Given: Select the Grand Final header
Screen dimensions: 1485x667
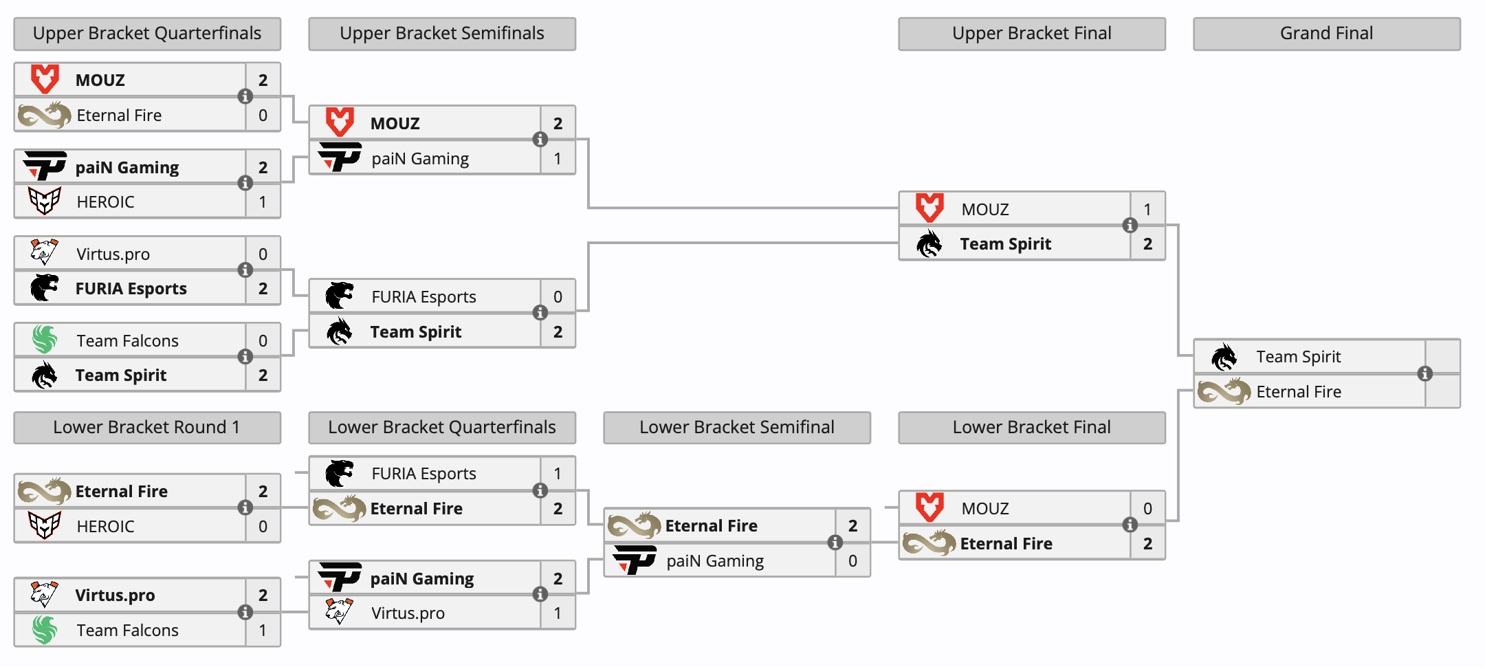Looking at the screenshot, I should click(x=1327, y=34).
